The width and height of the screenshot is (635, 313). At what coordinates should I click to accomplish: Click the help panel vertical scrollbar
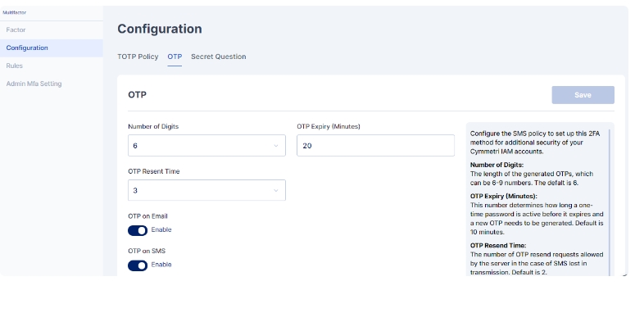click(610, 202)
